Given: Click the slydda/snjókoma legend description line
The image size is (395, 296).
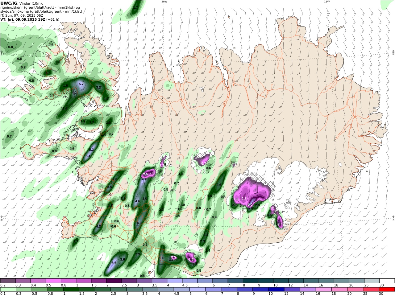Looking at the screenshot, I should click(41, 11).
